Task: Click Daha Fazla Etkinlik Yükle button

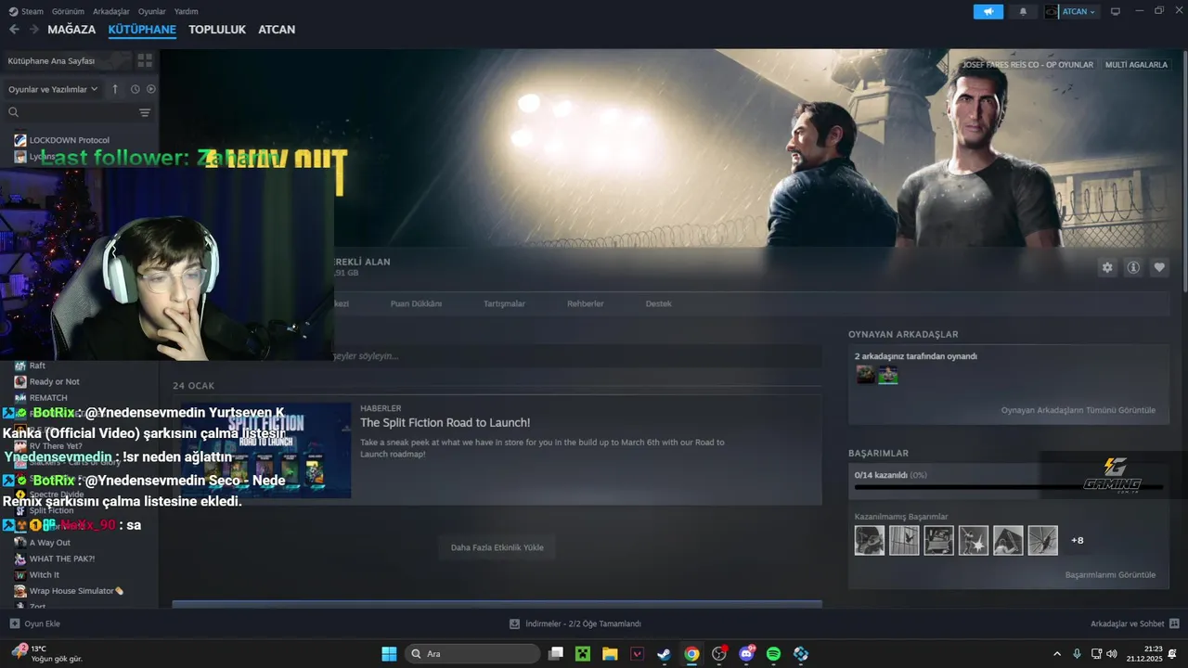Action: click(x=497, y=547)
